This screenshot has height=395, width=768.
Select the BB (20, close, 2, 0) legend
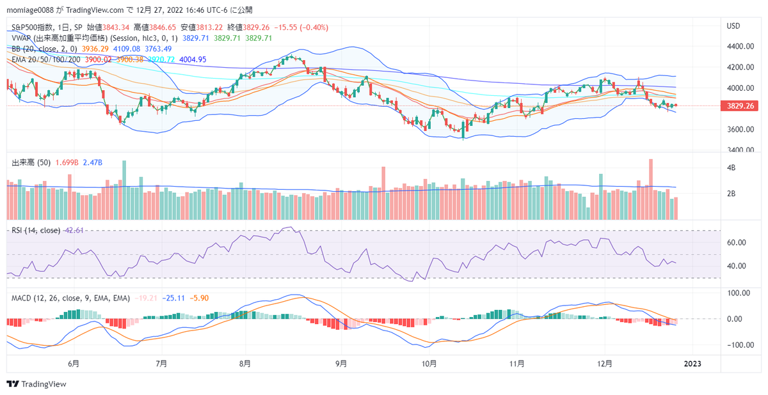(44, 49)
